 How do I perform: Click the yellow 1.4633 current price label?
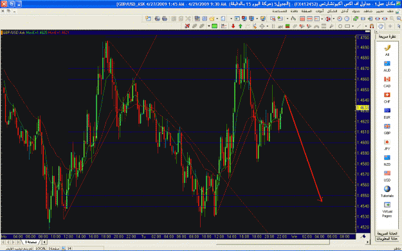363,108
